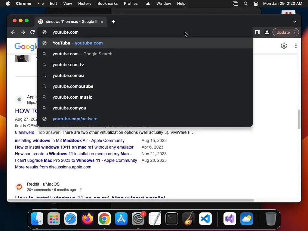This screenshot has width=308, height=231.
Task: Go back using the browser back arrow
Action: (x=13, y=32)
